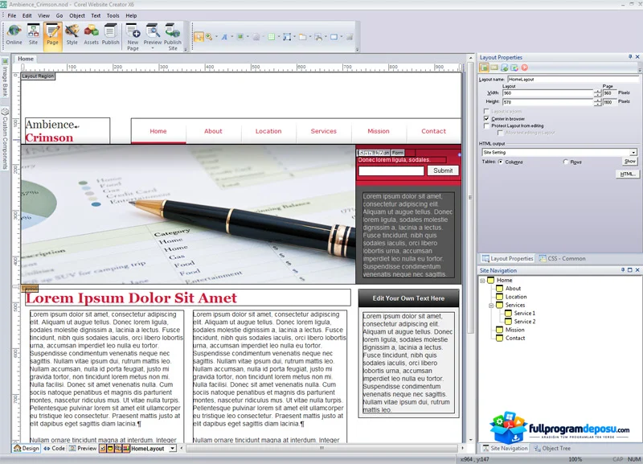Image resolution: width=643 pixels, height=464 pixels.
Task: Switch to the Code tab
Action: (x=54, y=449)
